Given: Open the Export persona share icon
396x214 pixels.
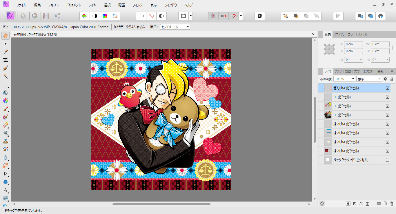Looking at the screenshot, I should click(x=57, y=16).
